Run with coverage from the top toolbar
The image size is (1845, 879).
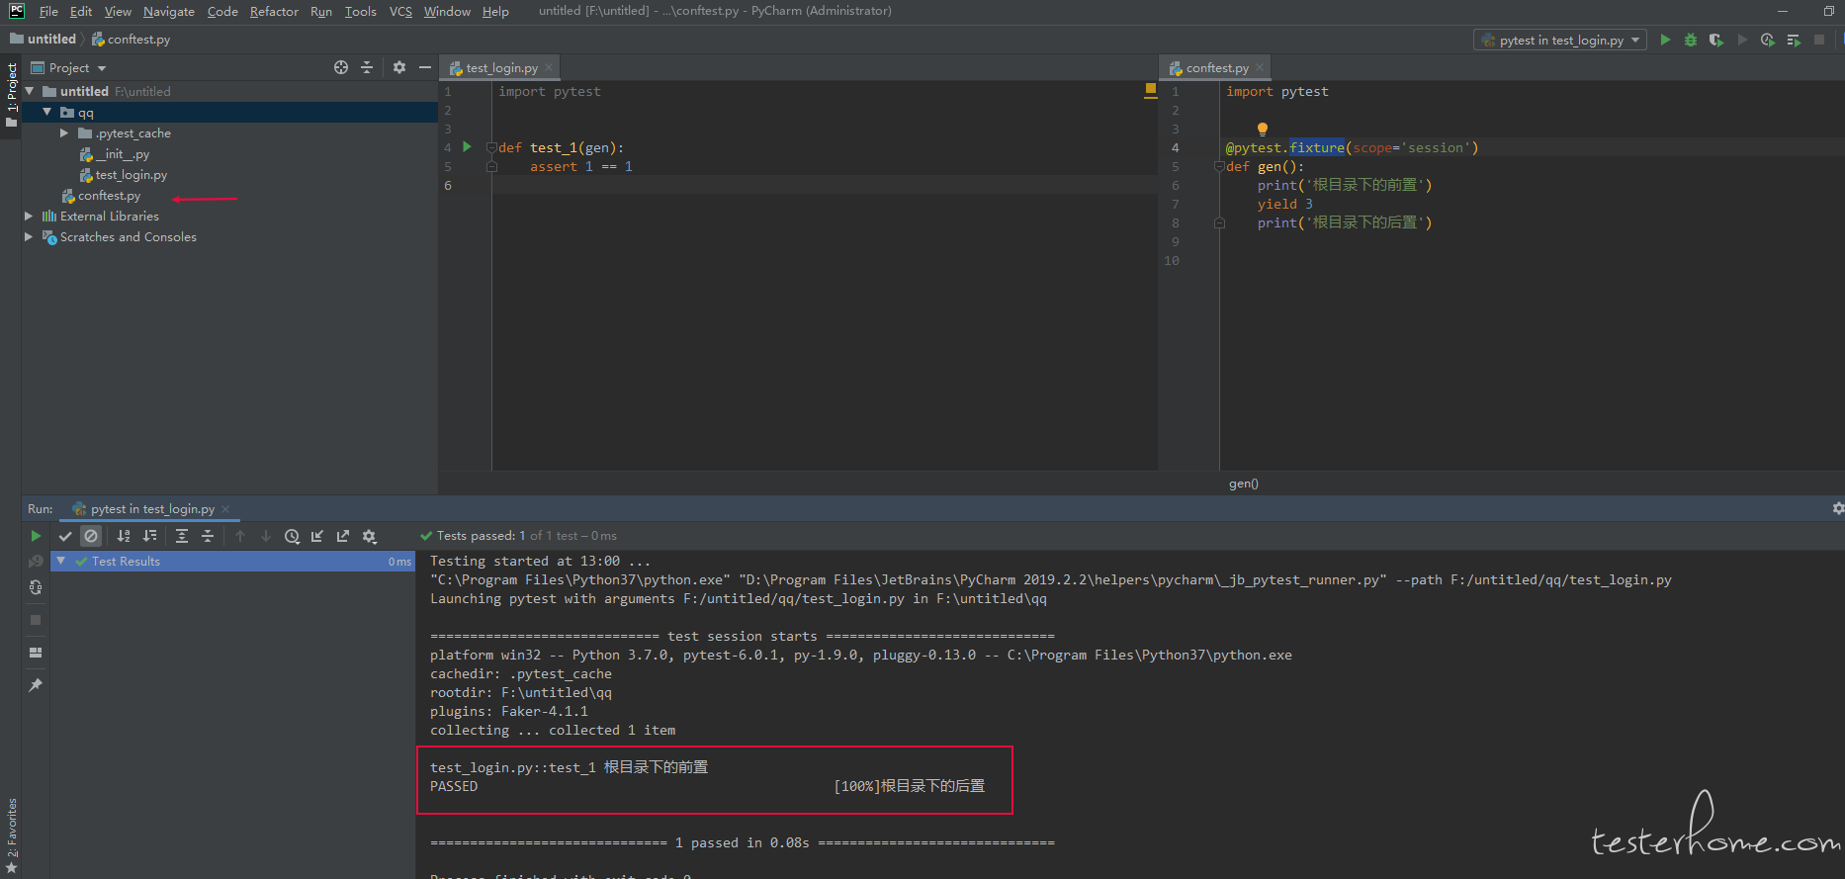[1716, 40]
